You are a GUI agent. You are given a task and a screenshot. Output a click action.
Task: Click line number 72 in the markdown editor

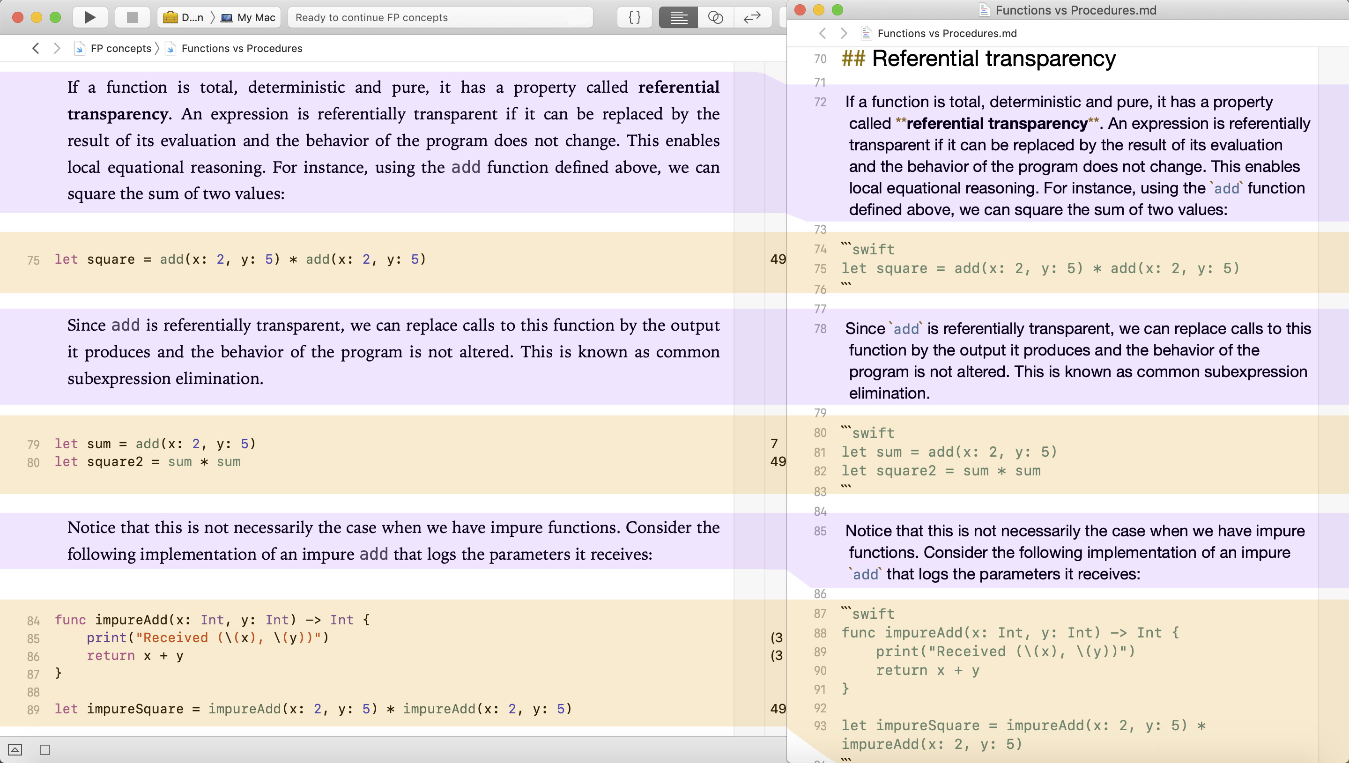pyautogui.click(x=820, y=102)
